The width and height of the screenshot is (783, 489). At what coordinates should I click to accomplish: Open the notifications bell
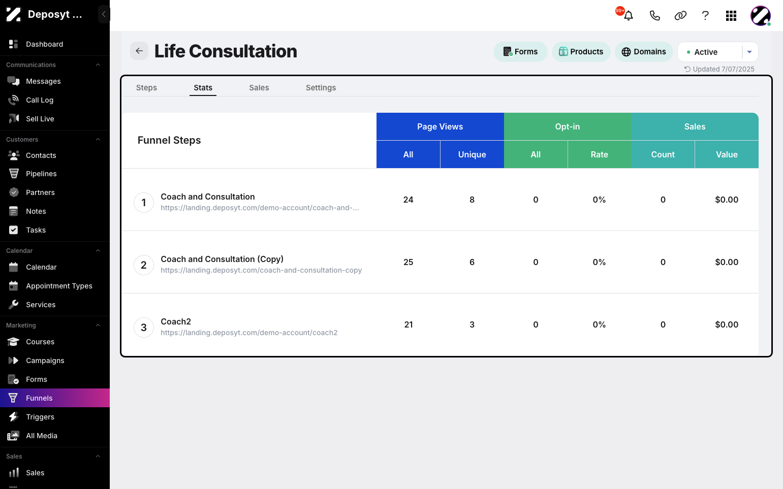[628, 16]
